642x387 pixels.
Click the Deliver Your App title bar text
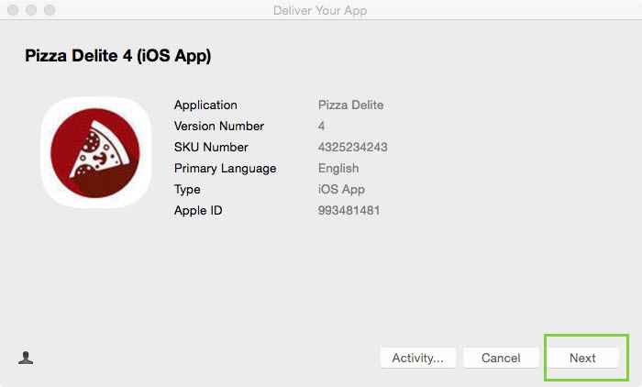pos(320,10)
